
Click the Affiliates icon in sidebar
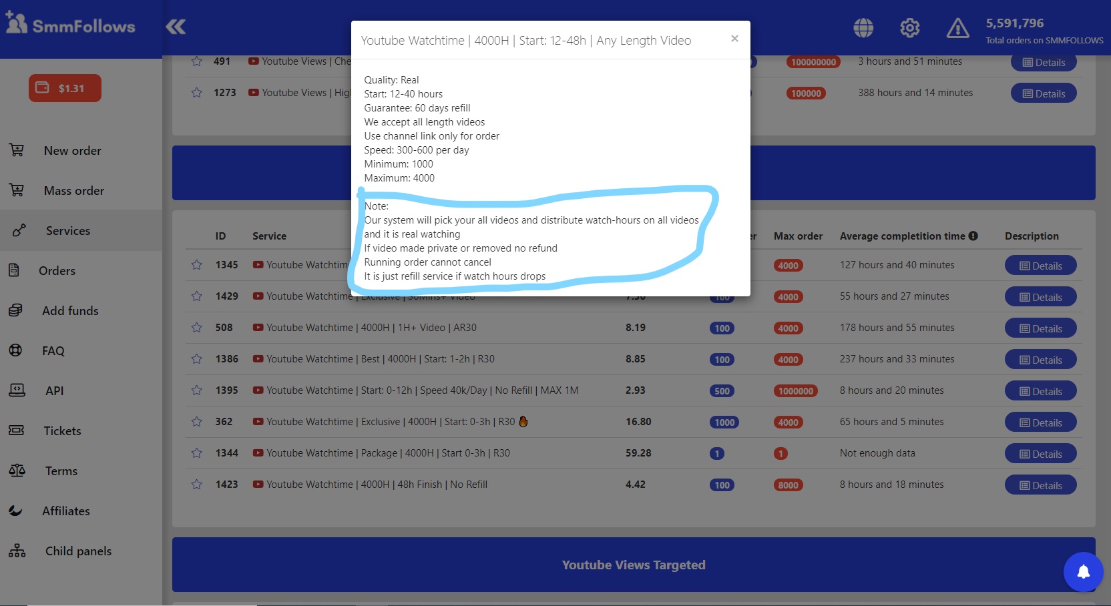(15, 511)
